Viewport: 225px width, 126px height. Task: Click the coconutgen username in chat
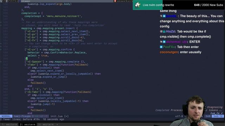click(x=169, y=52)
